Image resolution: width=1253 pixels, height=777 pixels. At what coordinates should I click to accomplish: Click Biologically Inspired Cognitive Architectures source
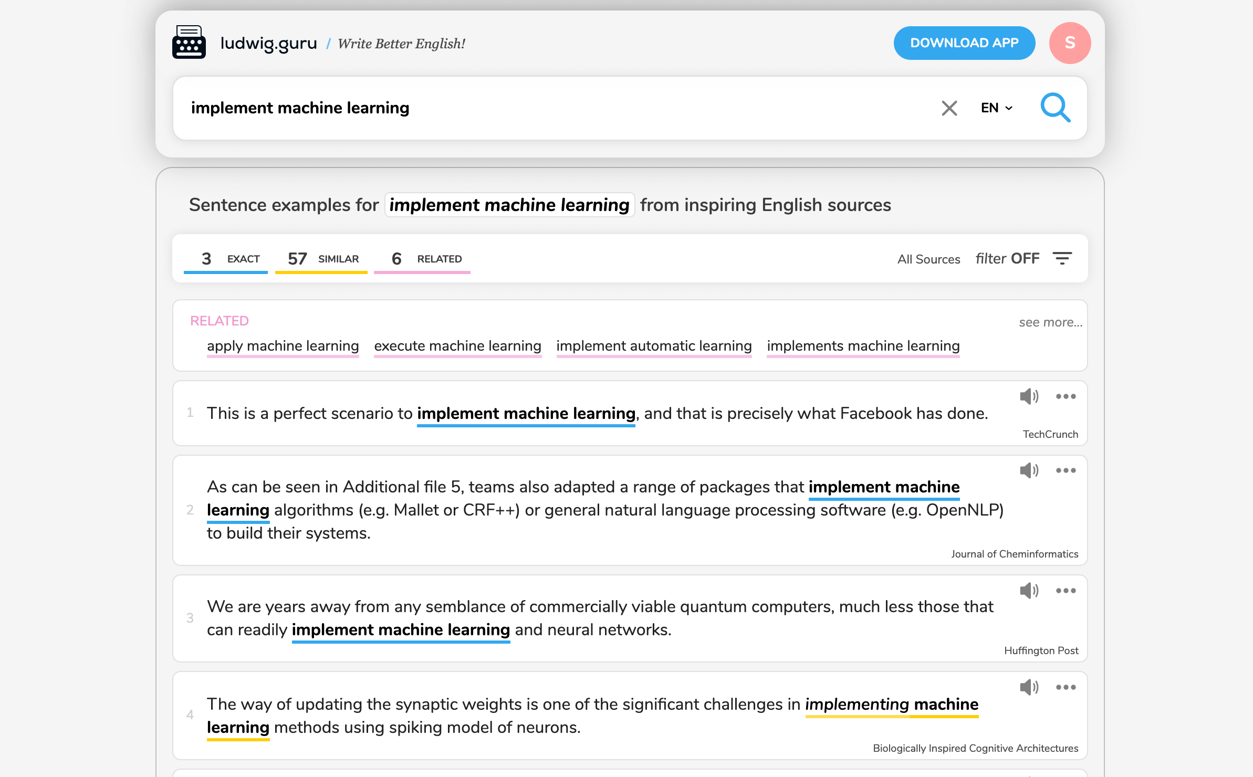coord(975,748)
